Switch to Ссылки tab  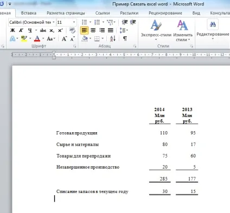tap(103, 13)
